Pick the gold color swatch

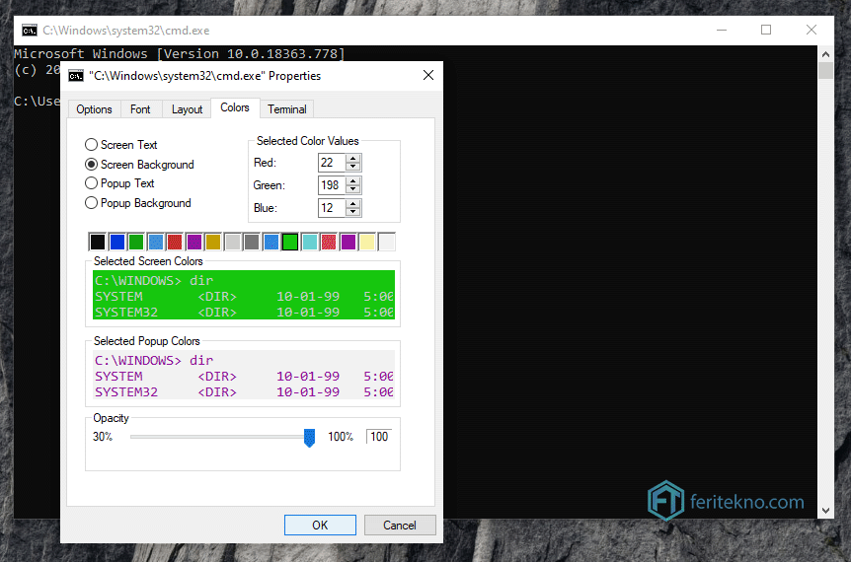coord(213,242)
